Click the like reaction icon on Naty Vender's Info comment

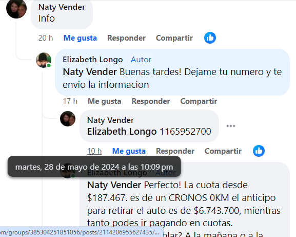coord(210,38)
